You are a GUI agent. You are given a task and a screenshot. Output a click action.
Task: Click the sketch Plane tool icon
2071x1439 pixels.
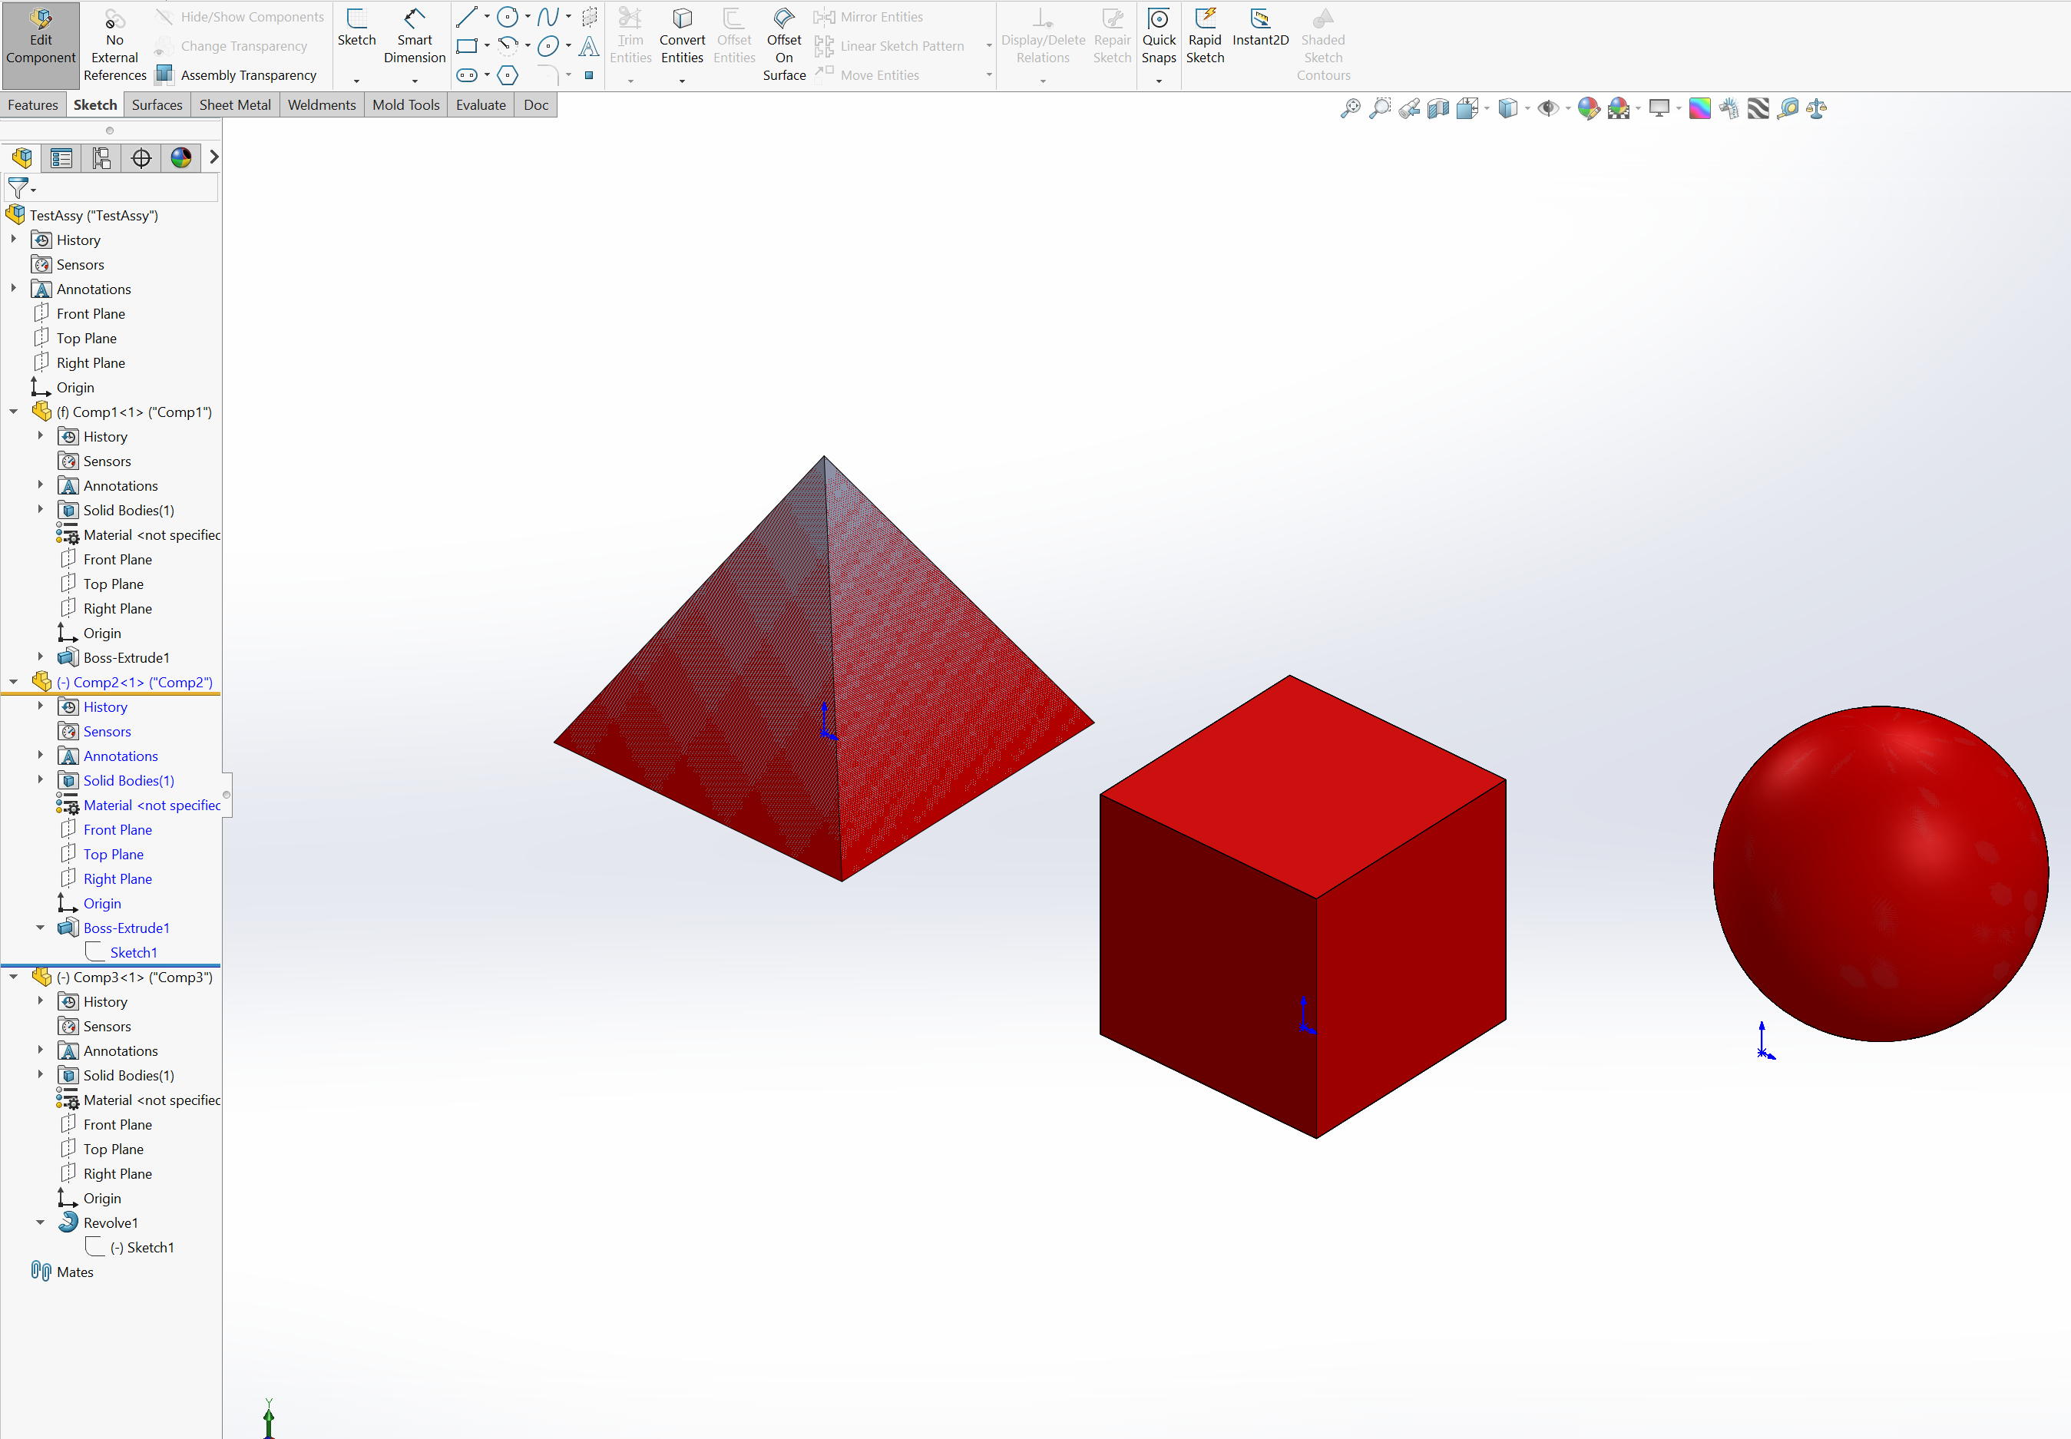(x=589, y=16)
